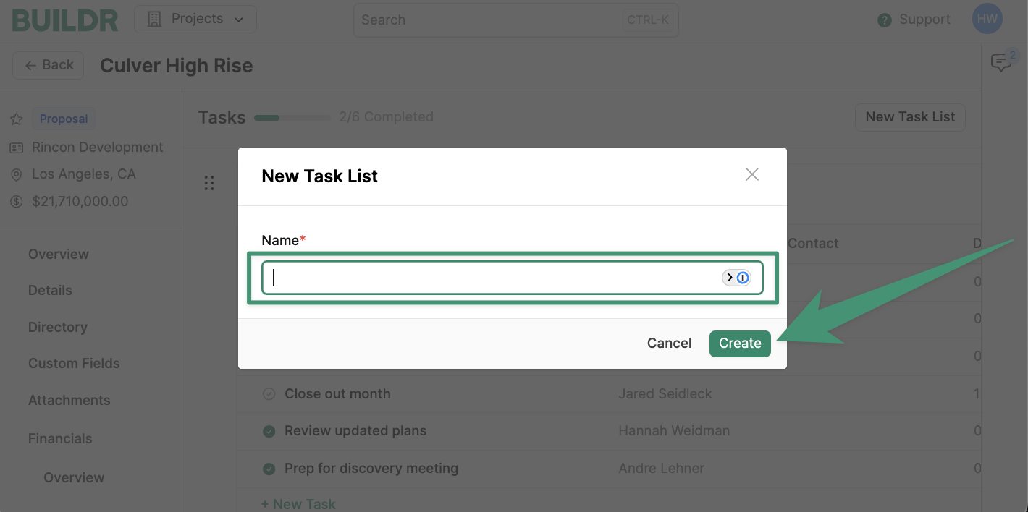This screenshot has height=512, width=1028.
Task: Close the New Task List dialog
Action: click(x=752, y=174)
